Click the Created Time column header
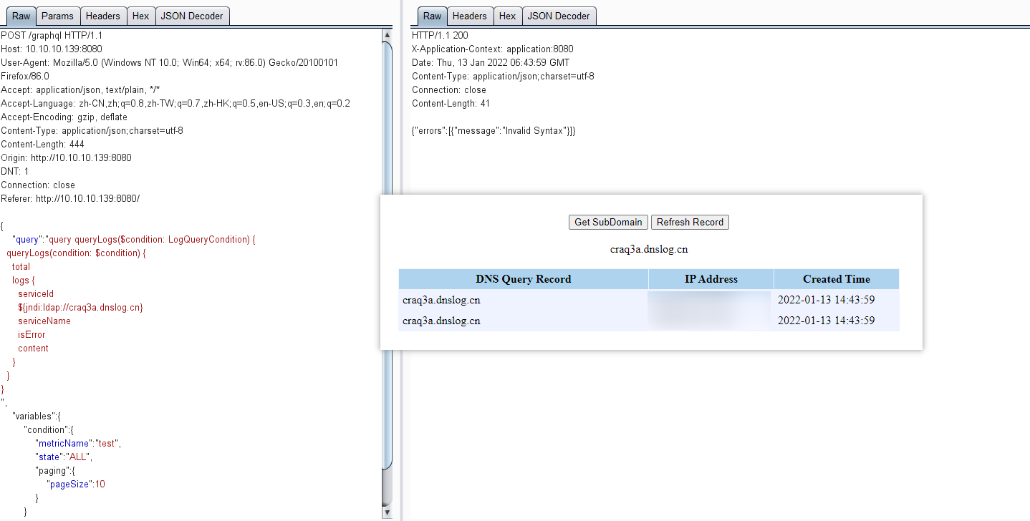The image size is (1030, 521). coord(837,279)
